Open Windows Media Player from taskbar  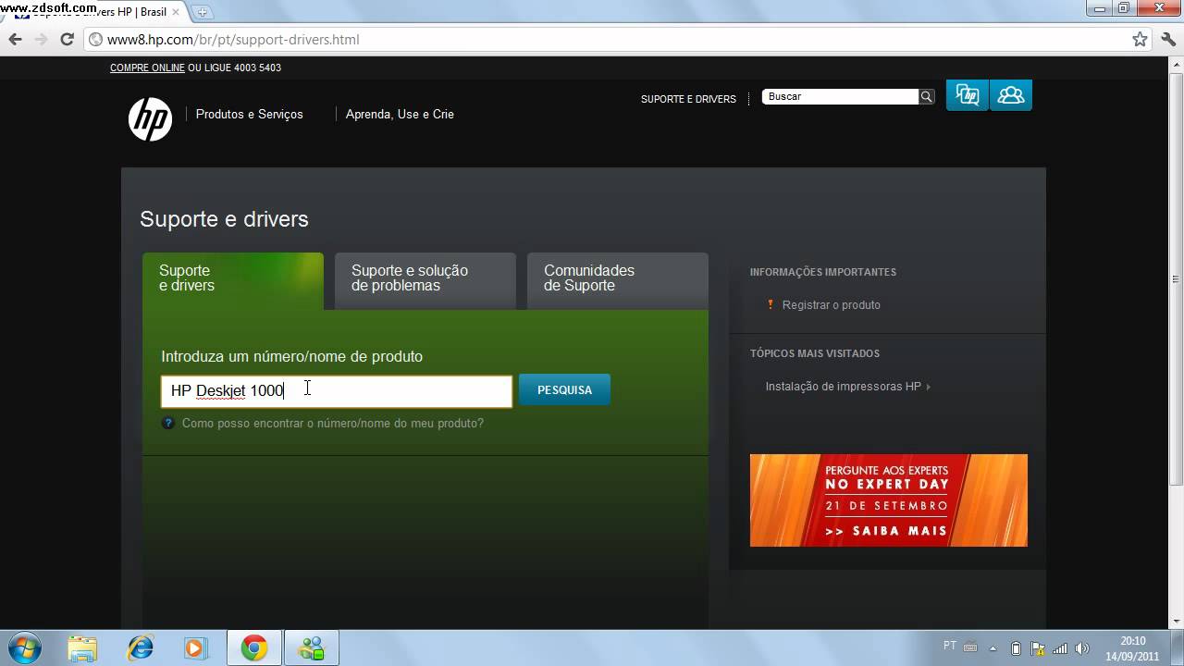pyautogui.click(x=195, y=648)
